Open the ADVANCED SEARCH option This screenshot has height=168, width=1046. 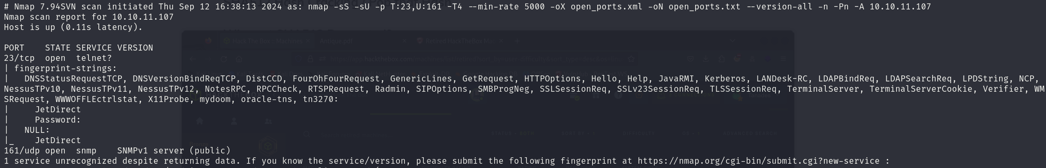click(x=750, y=133)
